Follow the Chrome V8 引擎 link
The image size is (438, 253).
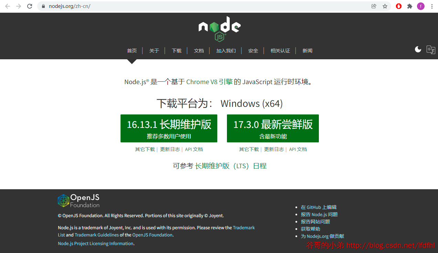coord(209,82)
